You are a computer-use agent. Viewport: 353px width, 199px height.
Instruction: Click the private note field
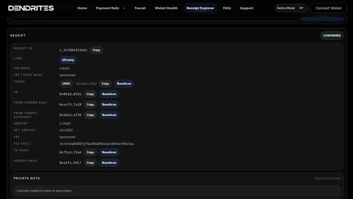[177, 191]
